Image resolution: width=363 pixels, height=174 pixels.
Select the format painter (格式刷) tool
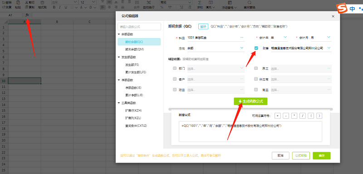click(x=42, y=5)
